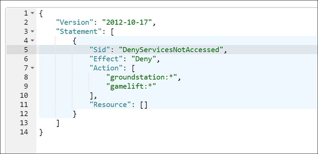Click line number 10 in the gutter
This screenshot has width=318, height=154.
click(24, 95)
